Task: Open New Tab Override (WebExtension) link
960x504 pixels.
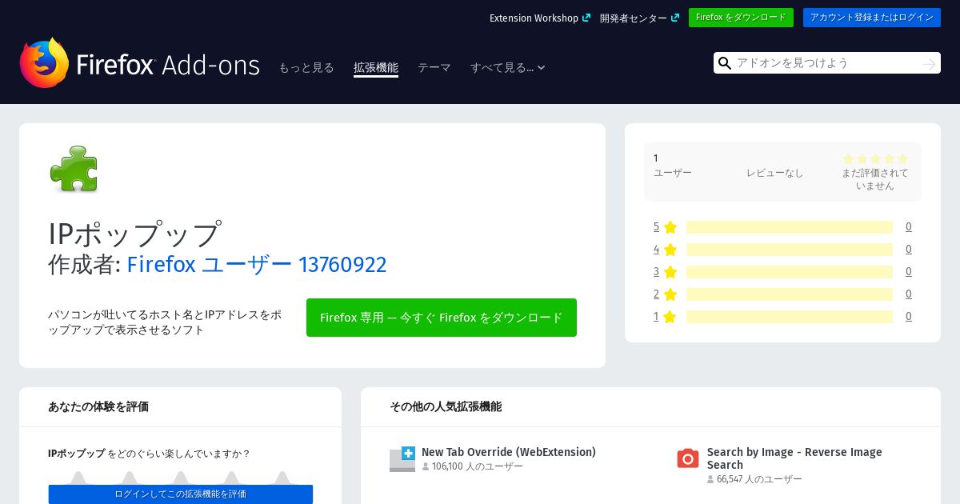Action: (x=509, y=452)
